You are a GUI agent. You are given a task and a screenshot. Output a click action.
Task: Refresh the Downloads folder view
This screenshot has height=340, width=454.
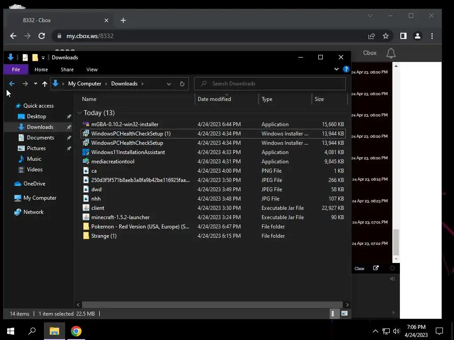point(182,84)
